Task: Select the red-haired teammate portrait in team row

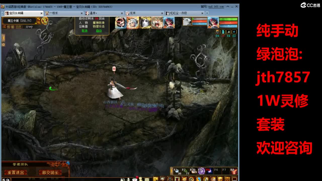Action: click(x=169, y=23)
